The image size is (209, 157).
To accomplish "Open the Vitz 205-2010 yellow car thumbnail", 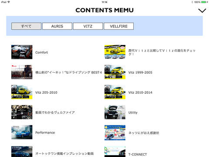I will (x=22, y=92).
